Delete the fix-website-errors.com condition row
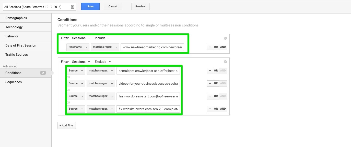 pos(209,109)
